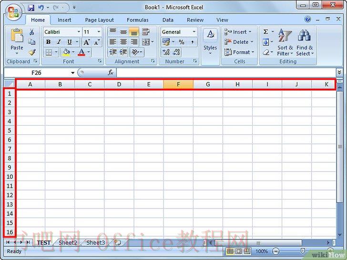Click the Paste clipboard icon
Screen dimensions: 347x260
click(x=17, y=35)
